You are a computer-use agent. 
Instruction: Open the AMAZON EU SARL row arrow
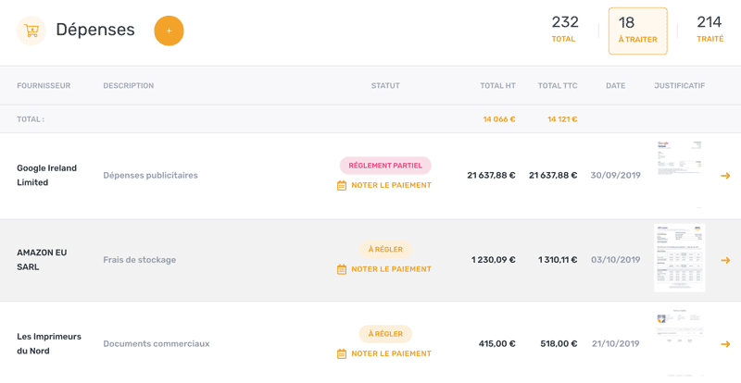[x=725, y=260]
